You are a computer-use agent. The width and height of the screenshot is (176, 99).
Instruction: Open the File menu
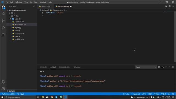7,2
